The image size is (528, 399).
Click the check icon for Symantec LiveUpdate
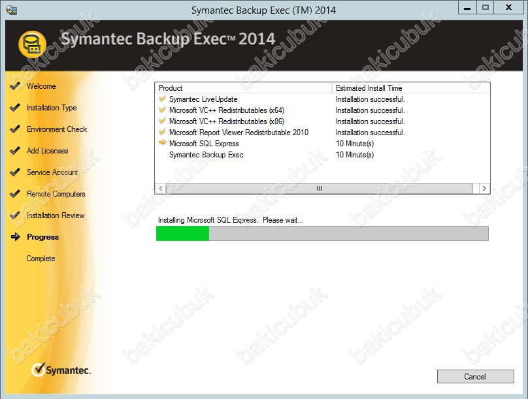(162, 99)
